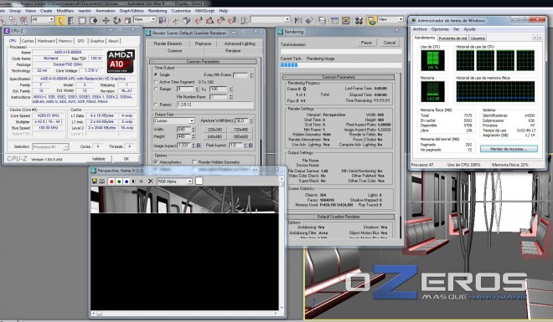This screenshot has height=322, width=553.
Task: Choose the 800x600 output preset
Action: pos(240,136)
